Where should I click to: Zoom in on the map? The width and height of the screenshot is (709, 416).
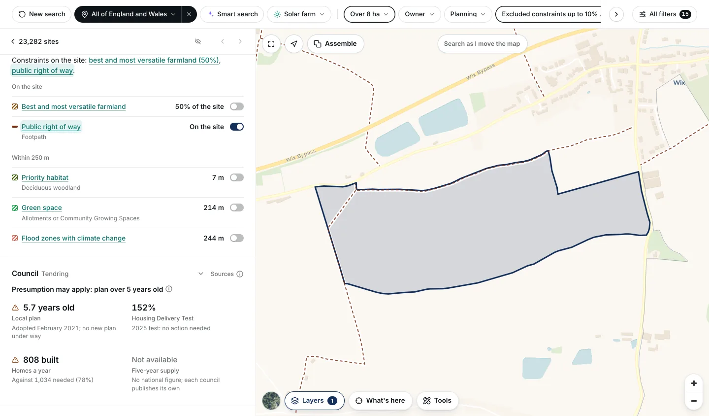[694, 383]
